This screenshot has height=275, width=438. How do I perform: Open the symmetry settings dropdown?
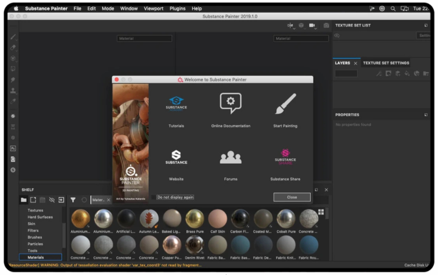291,26
